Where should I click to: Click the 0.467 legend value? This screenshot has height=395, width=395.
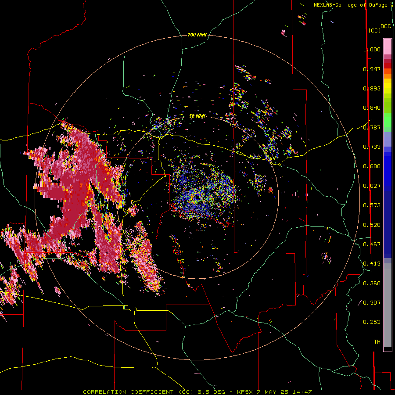(x=372, y=244)
